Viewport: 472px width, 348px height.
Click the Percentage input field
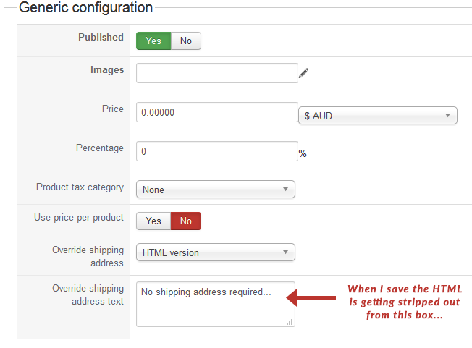coord(216,152)
